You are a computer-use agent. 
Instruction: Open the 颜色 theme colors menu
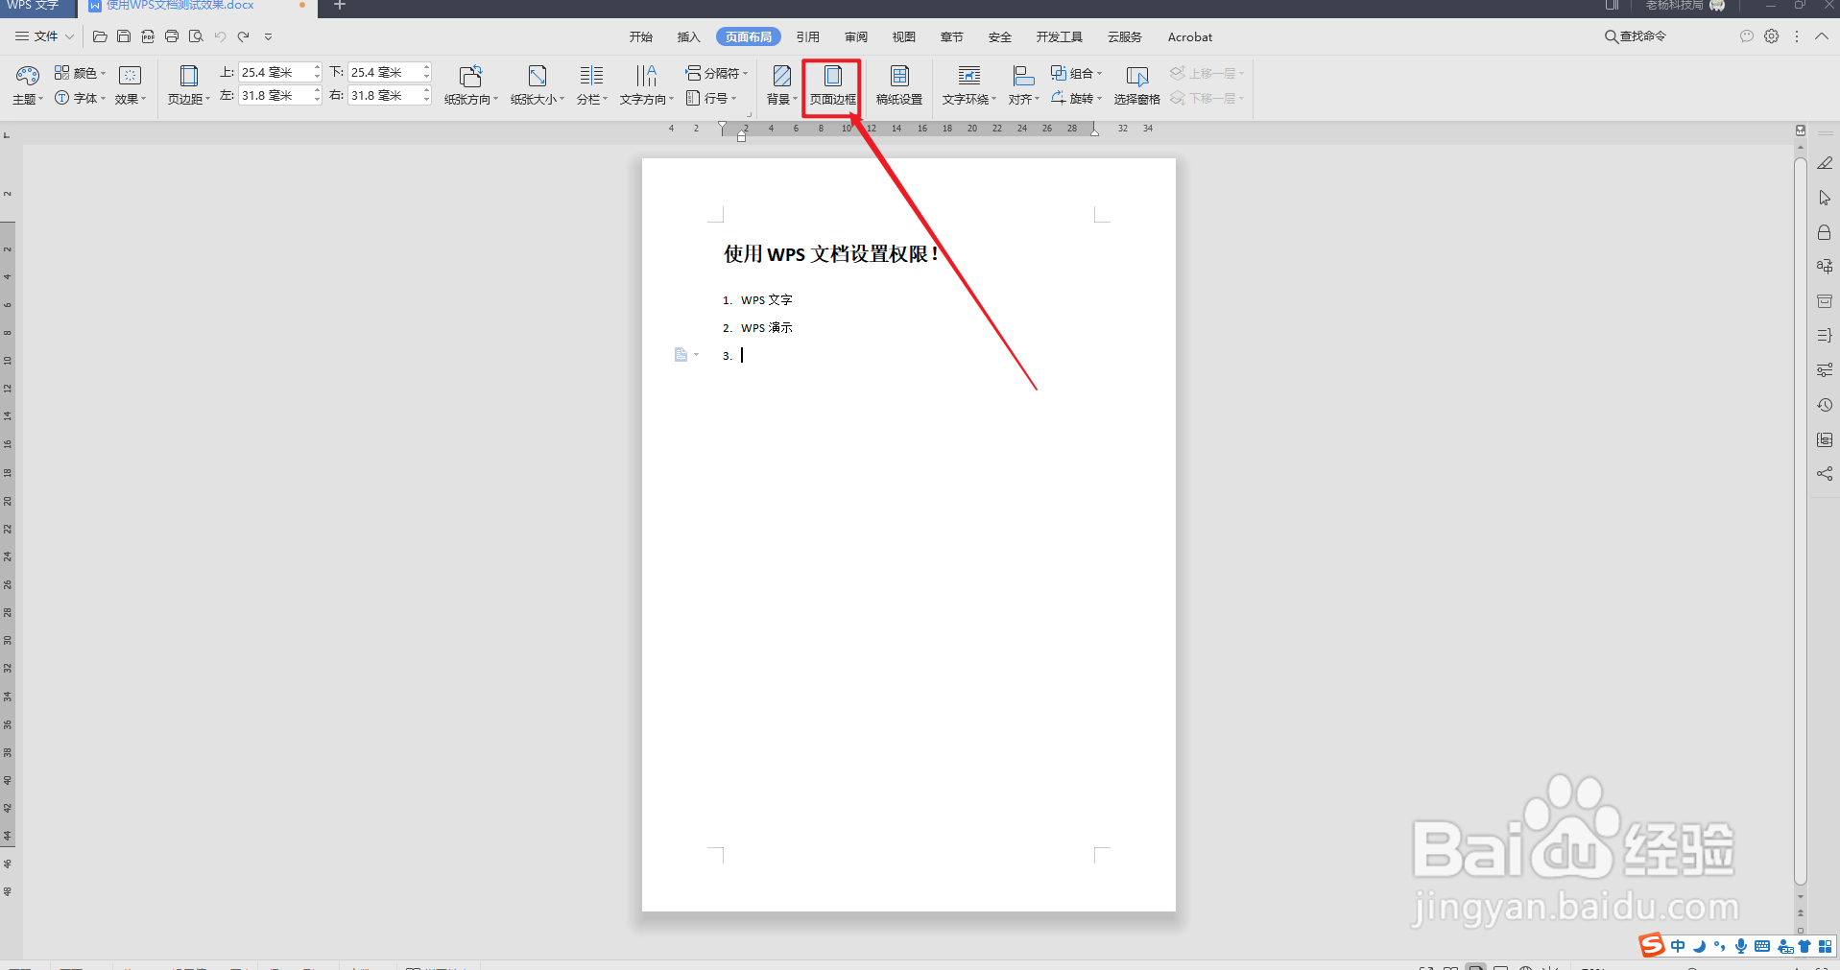(80, 73)
